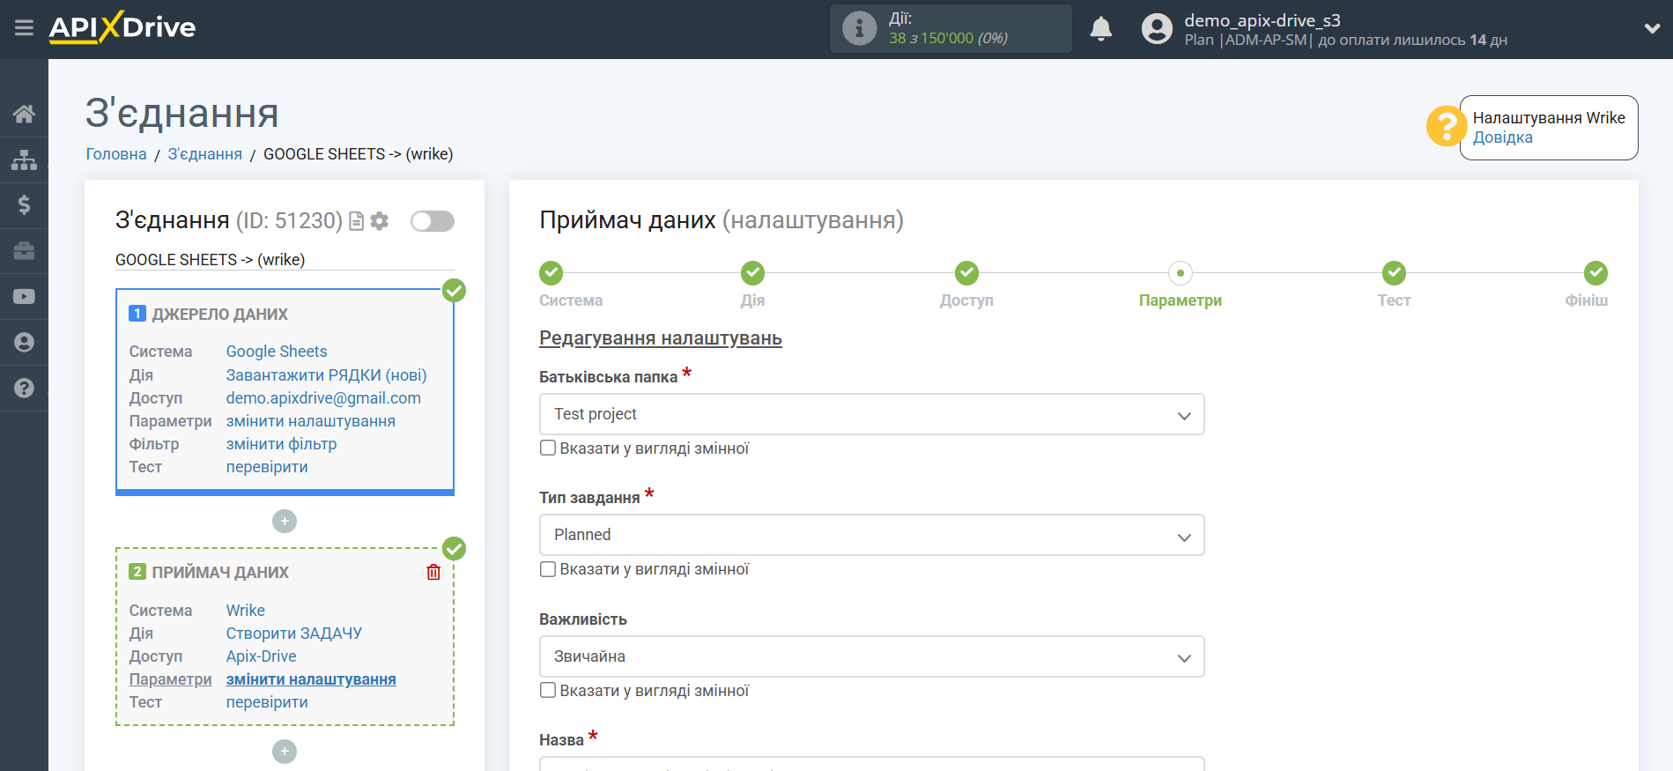
Task: Click source змінити налаштування link
Action: coord(311,421)
